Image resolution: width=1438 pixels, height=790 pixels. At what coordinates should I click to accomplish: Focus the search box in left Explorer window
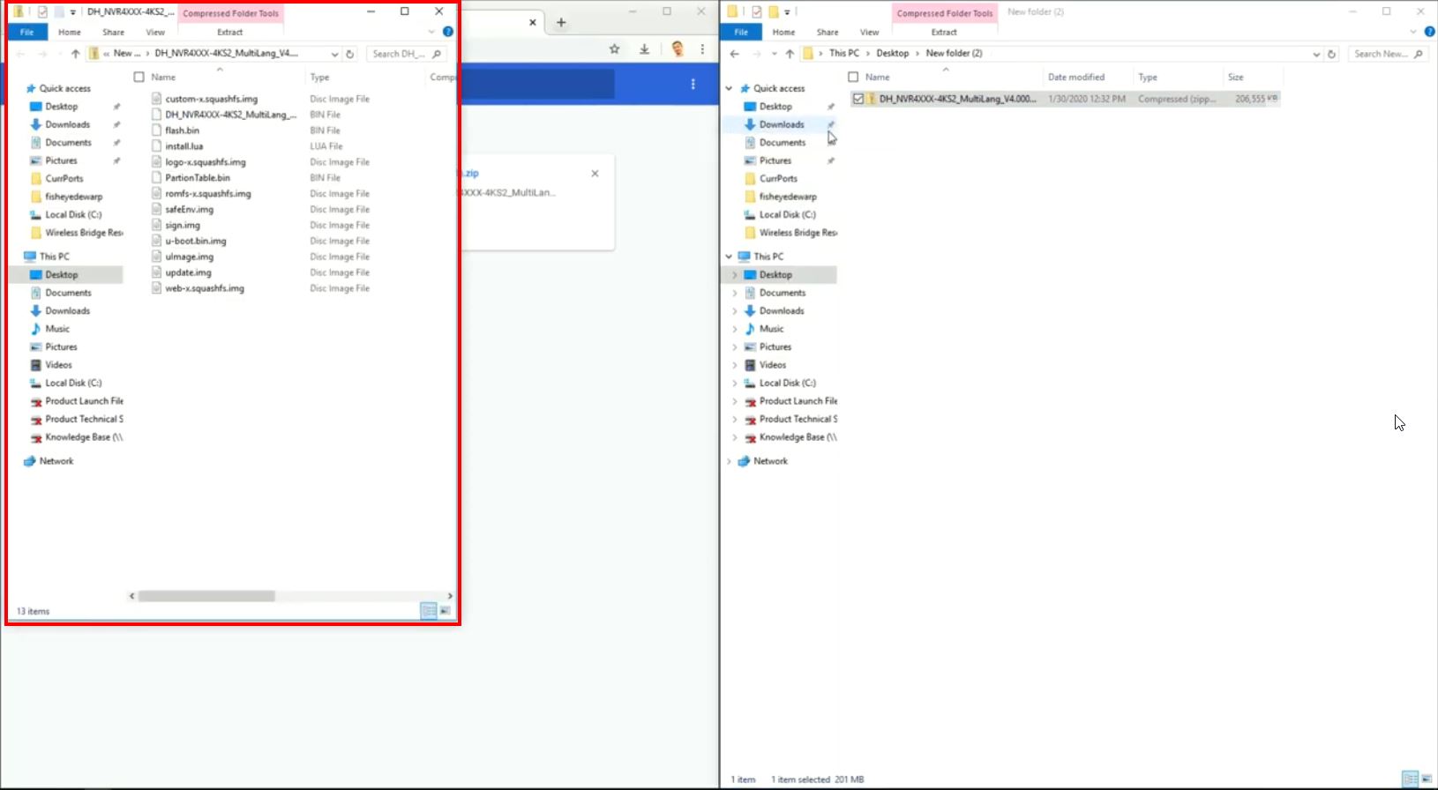405,54
